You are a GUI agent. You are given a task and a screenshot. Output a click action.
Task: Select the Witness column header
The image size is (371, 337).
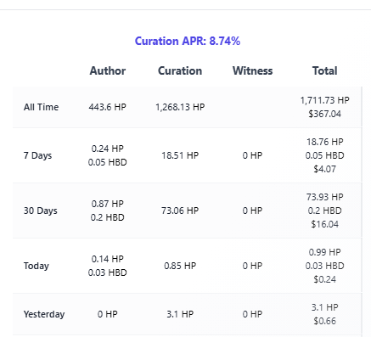click(252, 70)
